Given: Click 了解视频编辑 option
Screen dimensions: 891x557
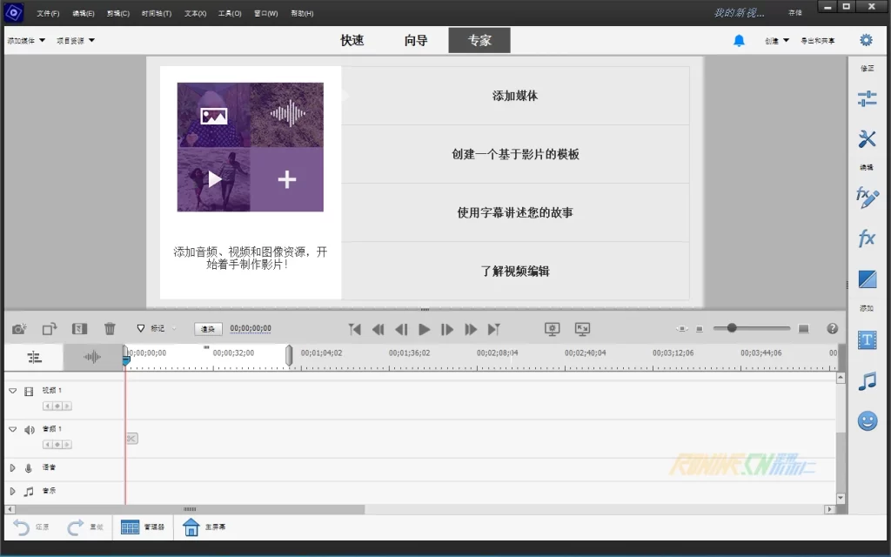Looking at the screenshot, I should click(515, 272).
